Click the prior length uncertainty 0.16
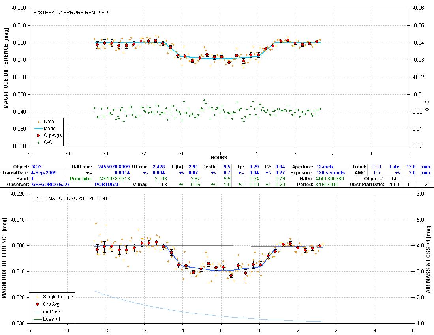This screenshot has height=335, width=434. (x=195, y=184)
